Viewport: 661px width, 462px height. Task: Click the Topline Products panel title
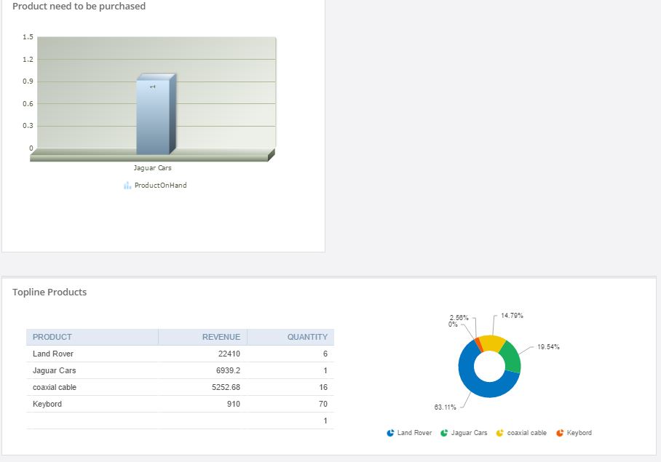(x=50, y=292)
